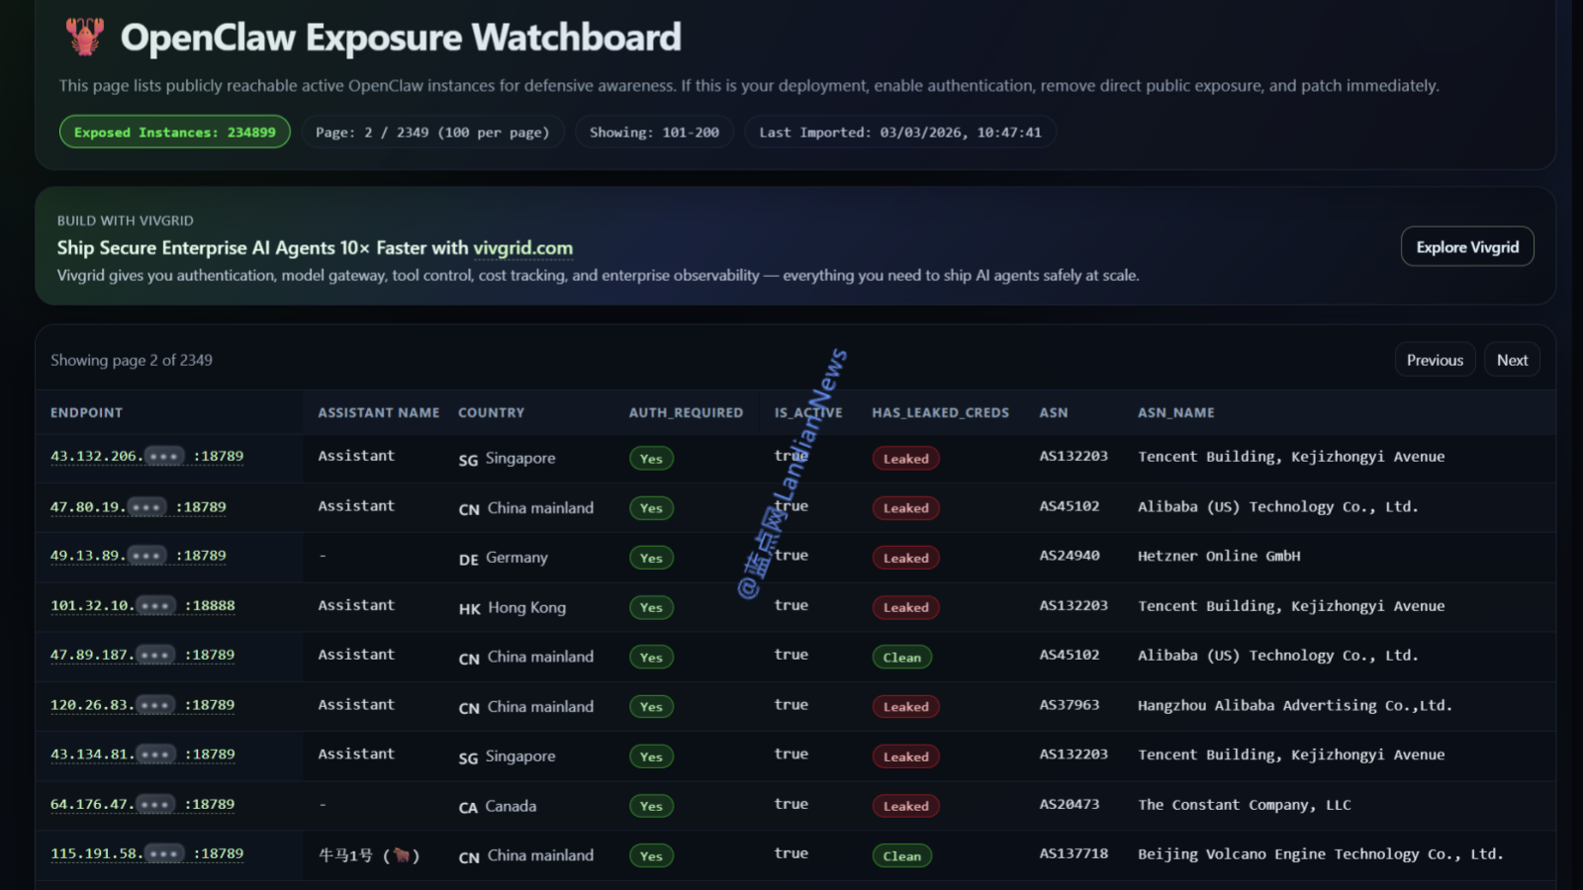This screenshot has height=890, width=1583.
Task: Select the AUTH_REQUIRED column header
Action: pos(686,413)
